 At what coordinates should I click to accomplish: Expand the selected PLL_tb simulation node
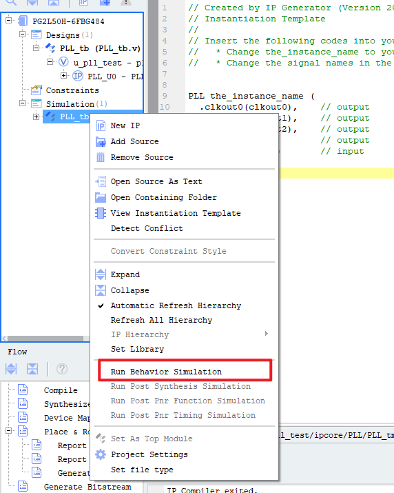[37, 117]
